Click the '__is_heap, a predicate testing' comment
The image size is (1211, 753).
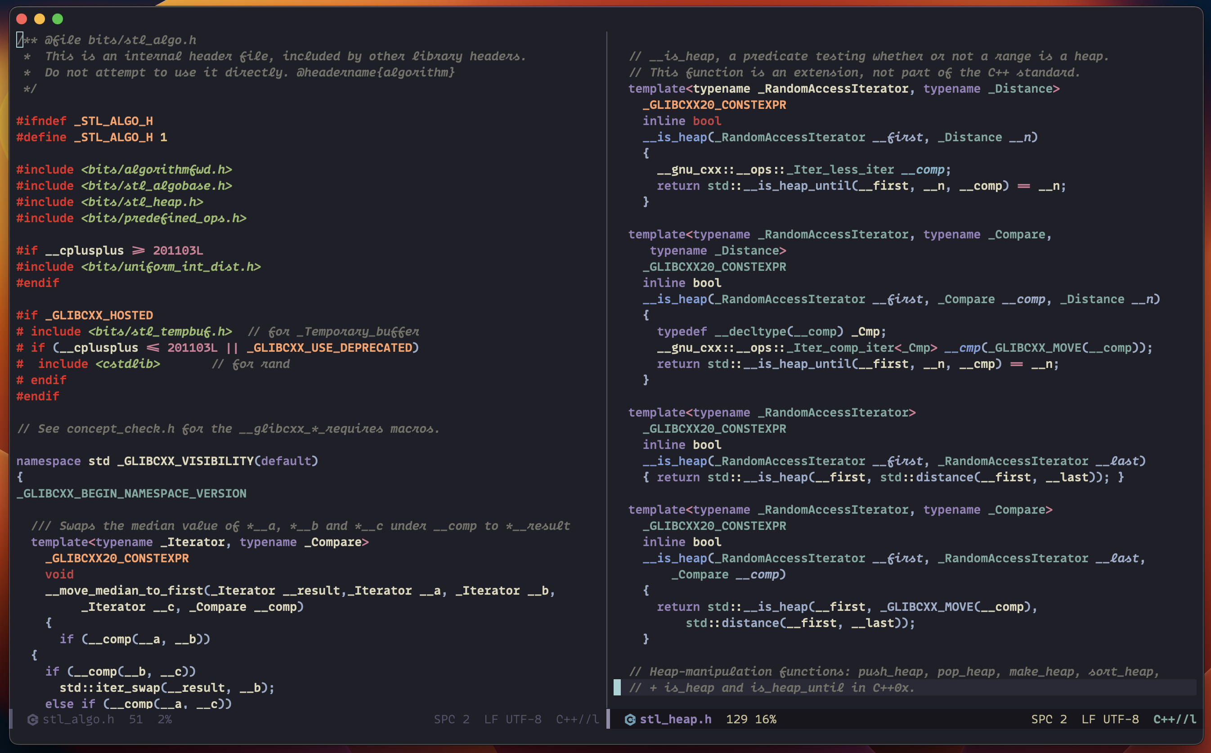(x=869, y=56)
